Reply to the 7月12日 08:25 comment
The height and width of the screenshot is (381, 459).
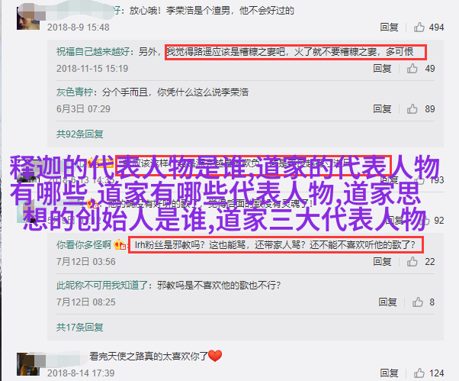point(387,302)
